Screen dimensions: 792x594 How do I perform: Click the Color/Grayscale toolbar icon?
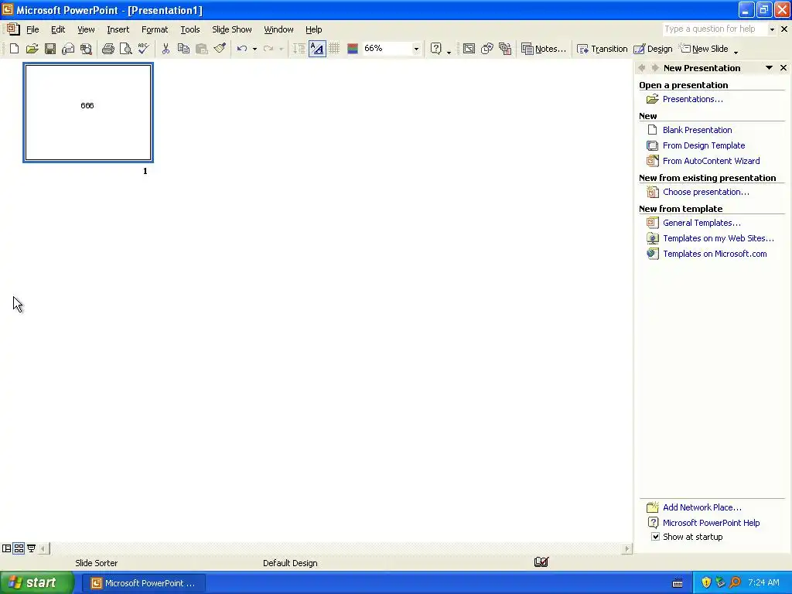[x=353, y=49]
